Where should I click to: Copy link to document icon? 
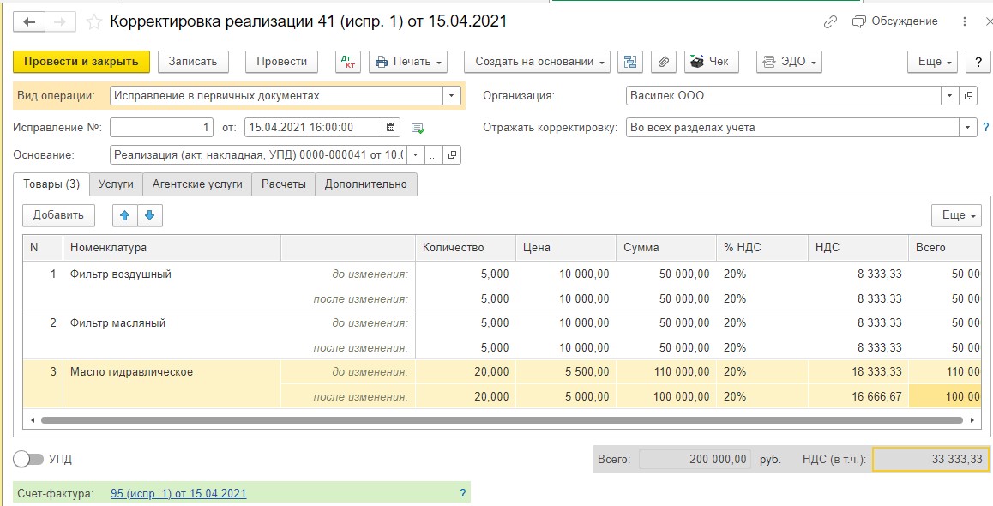(830, 22)
